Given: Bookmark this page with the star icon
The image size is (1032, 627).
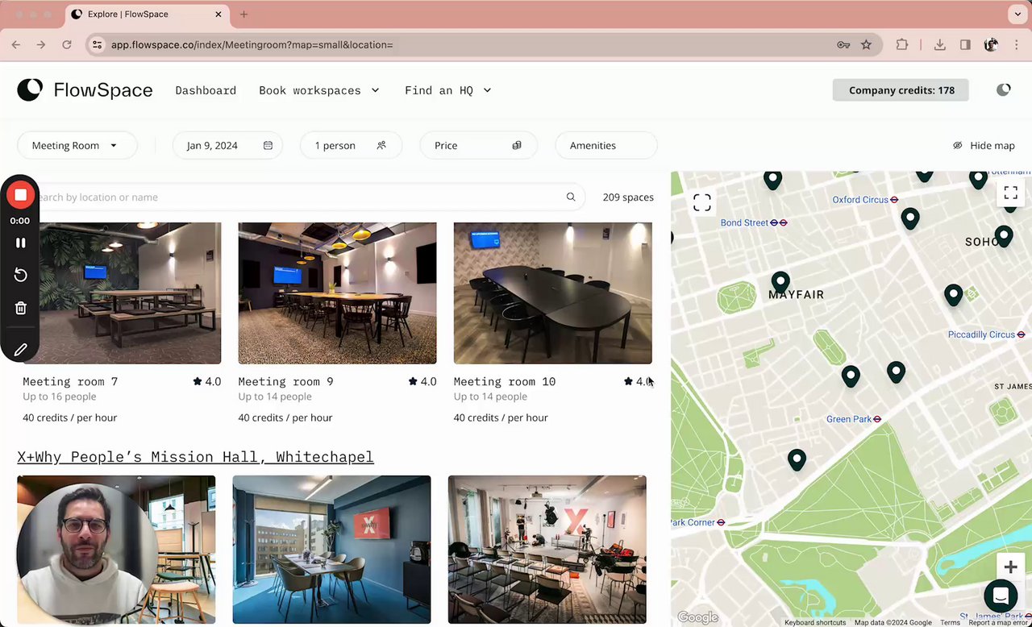Looking at the screenshot, I should 866,44.
